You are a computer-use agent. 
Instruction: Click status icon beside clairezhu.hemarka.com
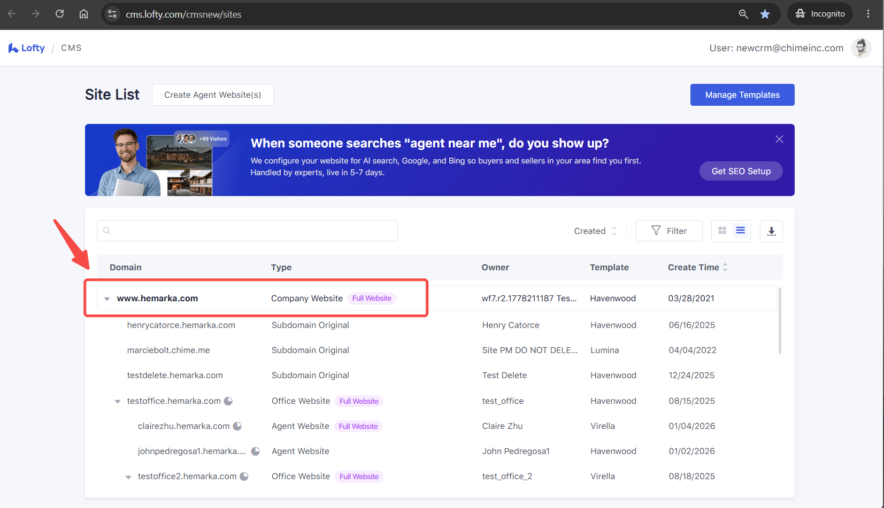click(x=237, y=426)
